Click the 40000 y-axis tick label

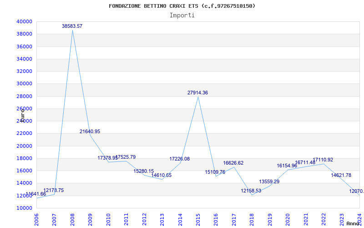pos(24,21)
